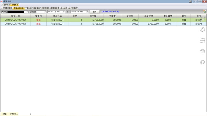Select the 0.0000 成交收付 cell
Image resolution: width=207 pixels, height=116 pixels.
pos(149,20)
